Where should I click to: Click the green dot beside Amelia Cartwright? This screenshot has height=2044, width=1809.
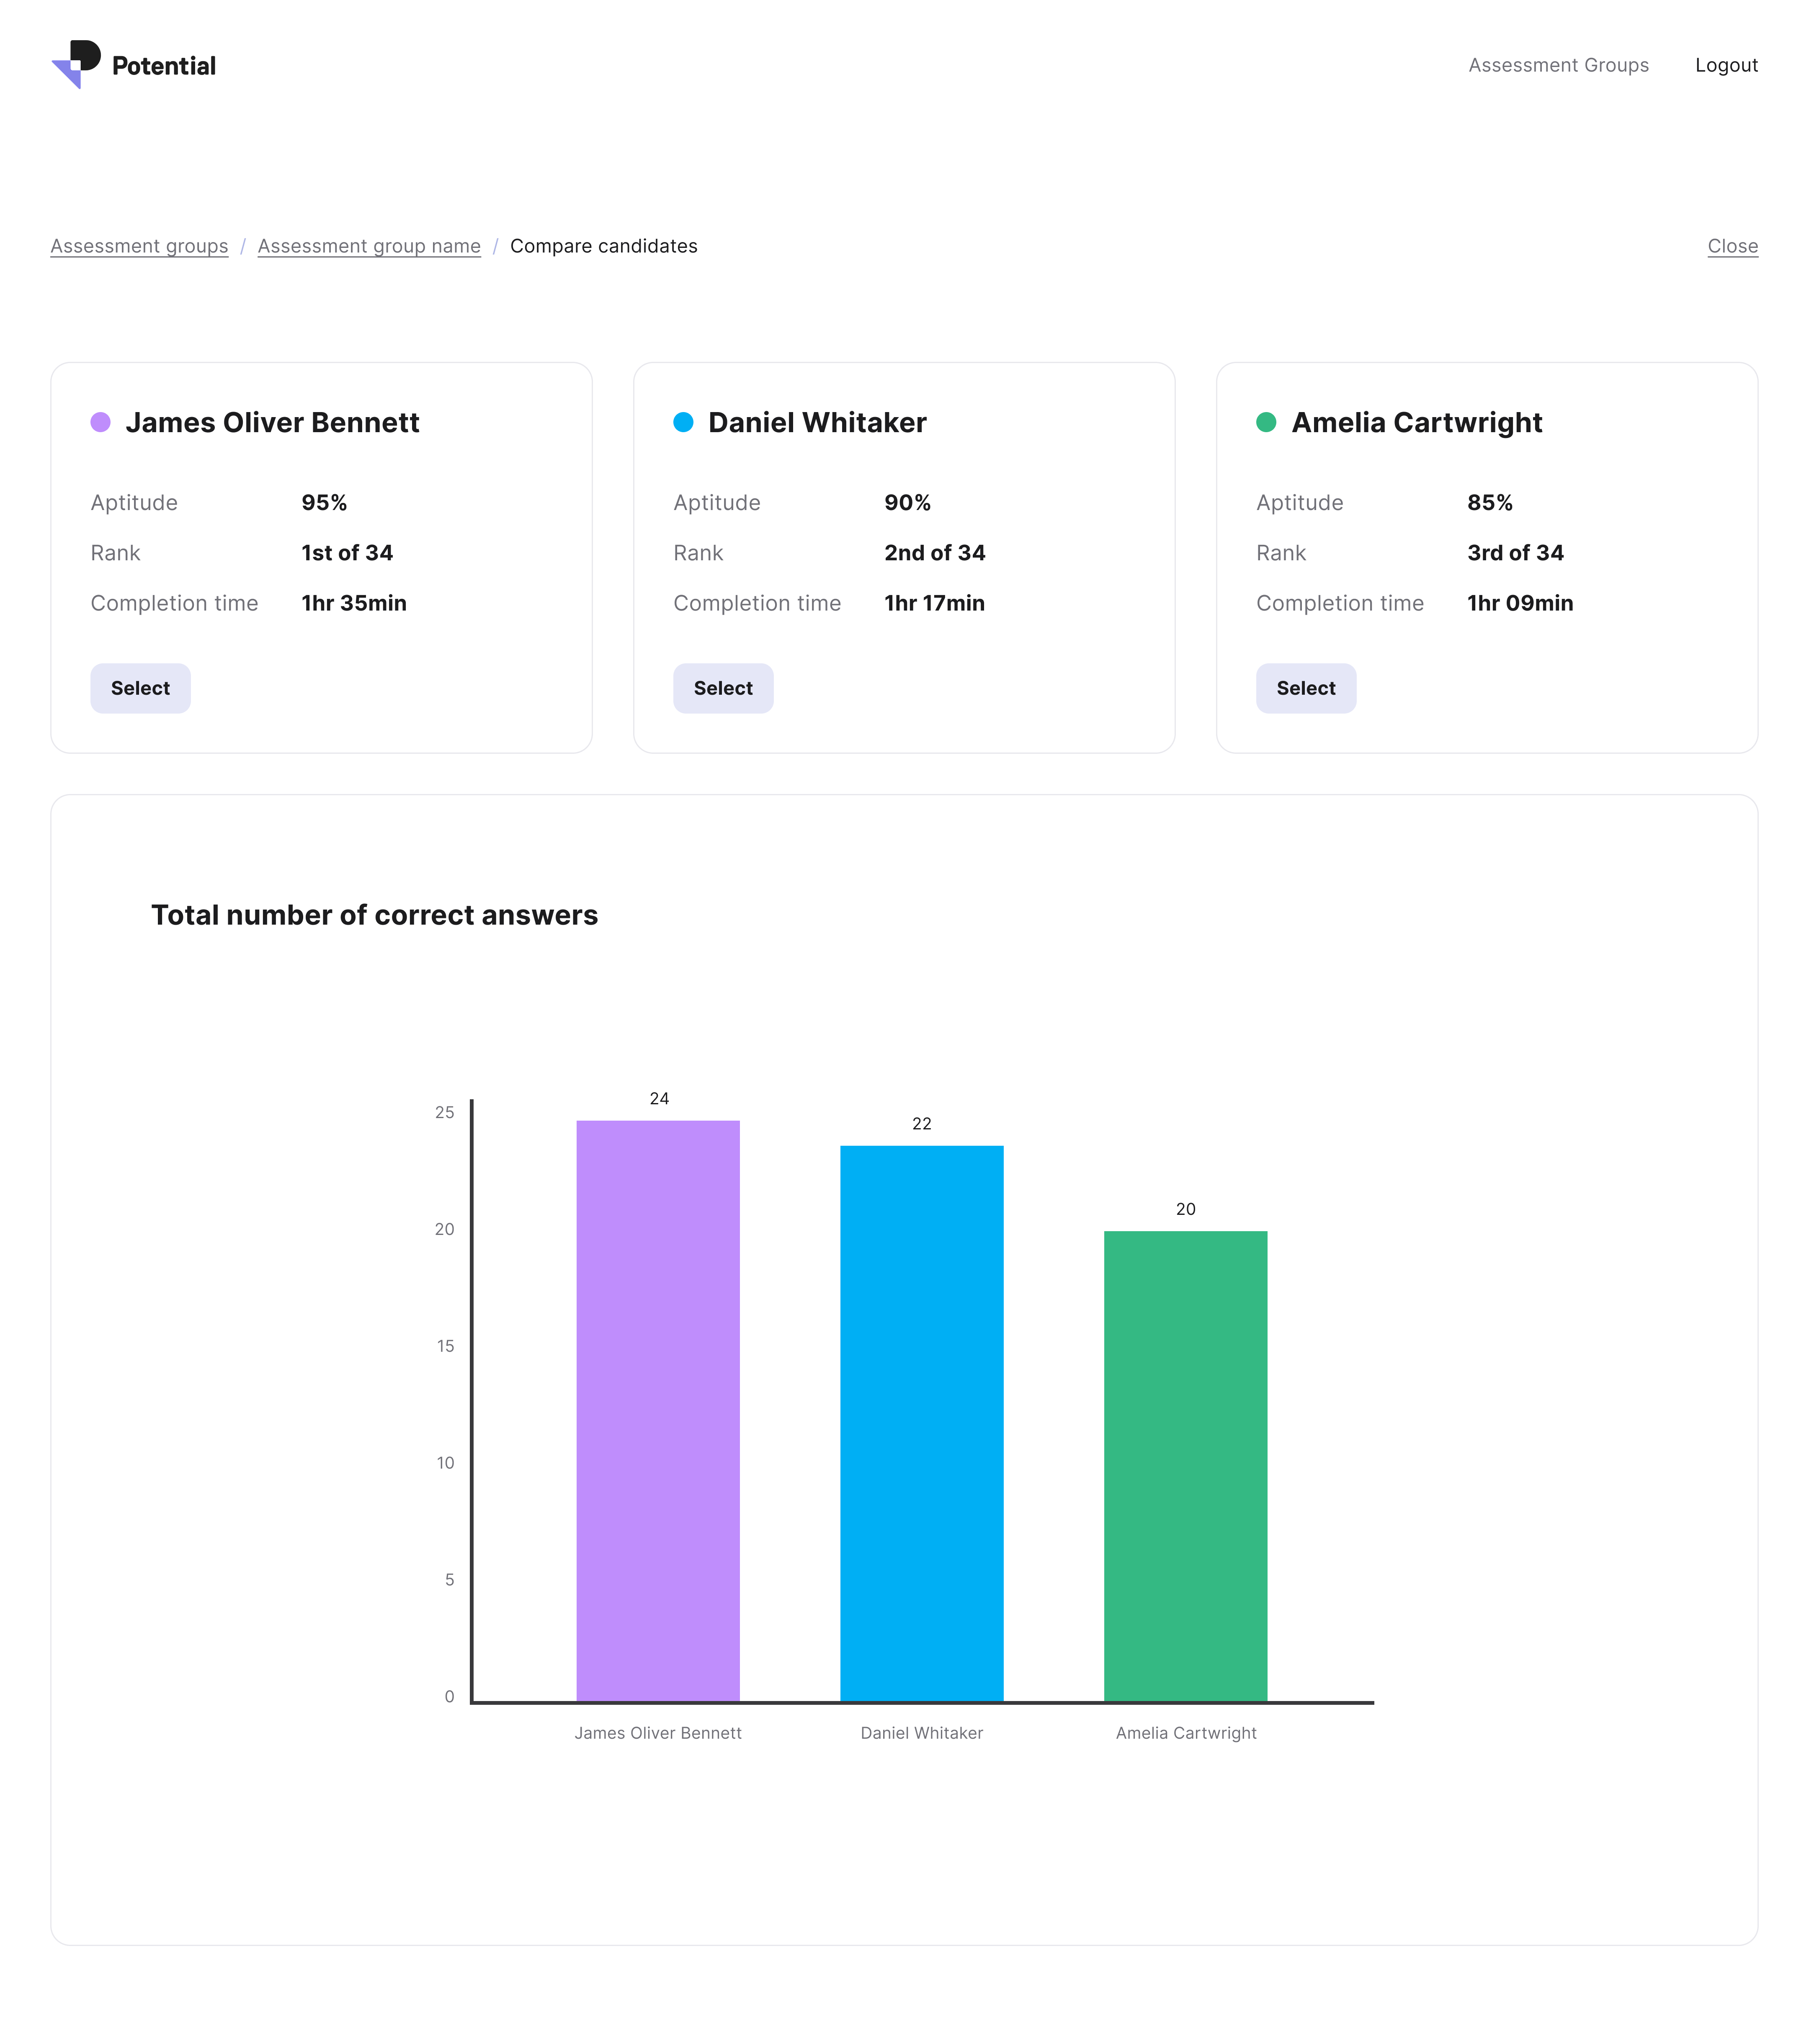(x=1266, y=422)
